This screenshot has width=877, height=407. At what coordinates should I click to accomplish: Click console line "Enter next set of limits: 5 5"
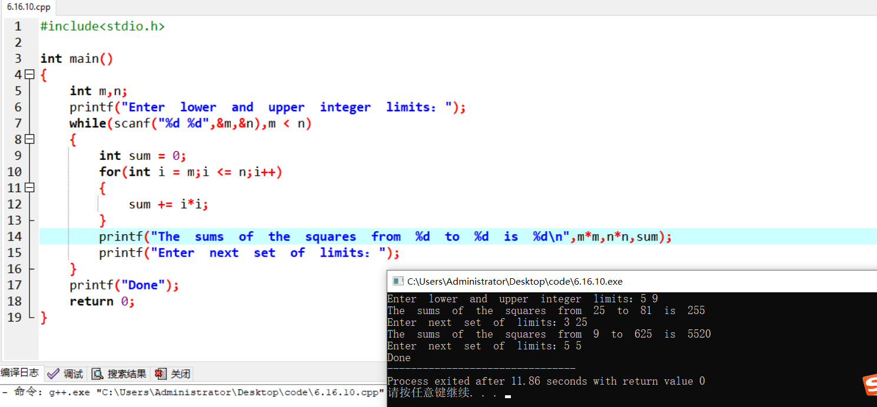(484, 346)
